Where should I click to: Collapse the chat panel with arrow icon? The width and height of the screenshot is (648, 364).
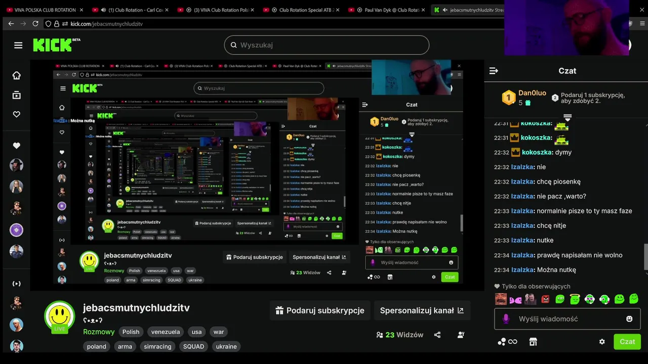point(494,71)
